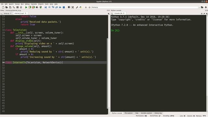Open the Debug menu
208x117 pixels.
point(27,4)
